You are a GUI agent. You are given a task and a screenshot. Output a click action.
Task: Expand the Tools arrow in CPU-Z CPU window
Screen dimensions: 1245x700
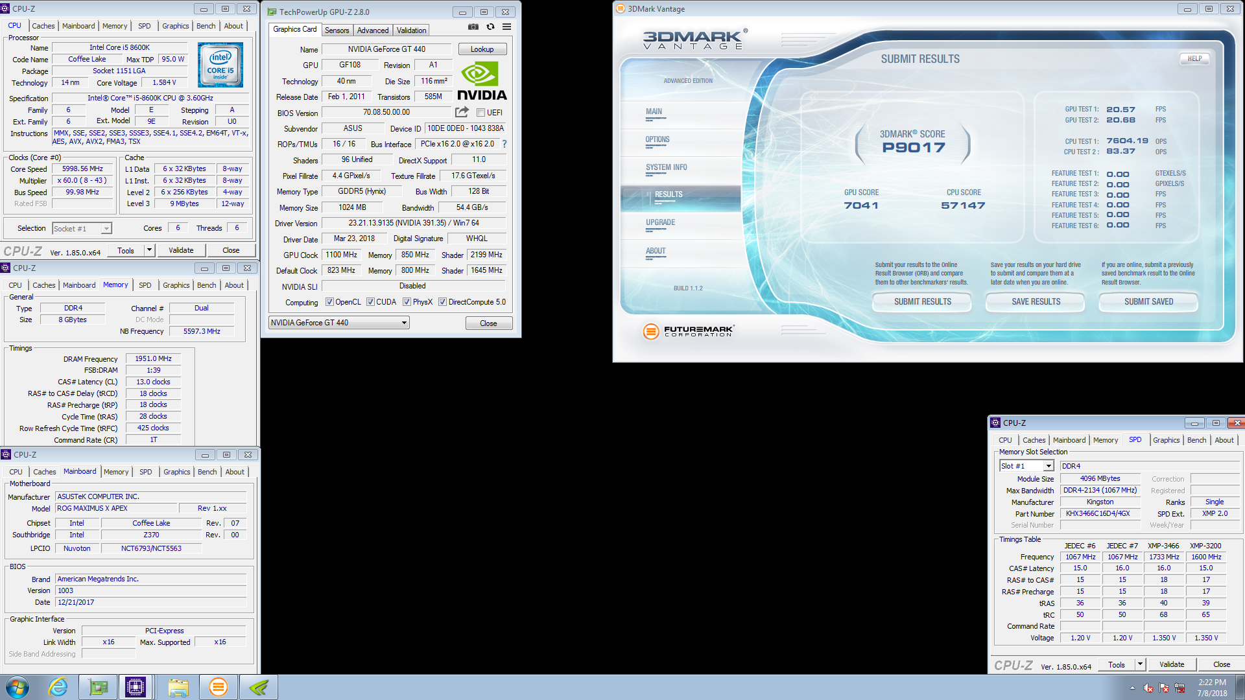point(149,250)
